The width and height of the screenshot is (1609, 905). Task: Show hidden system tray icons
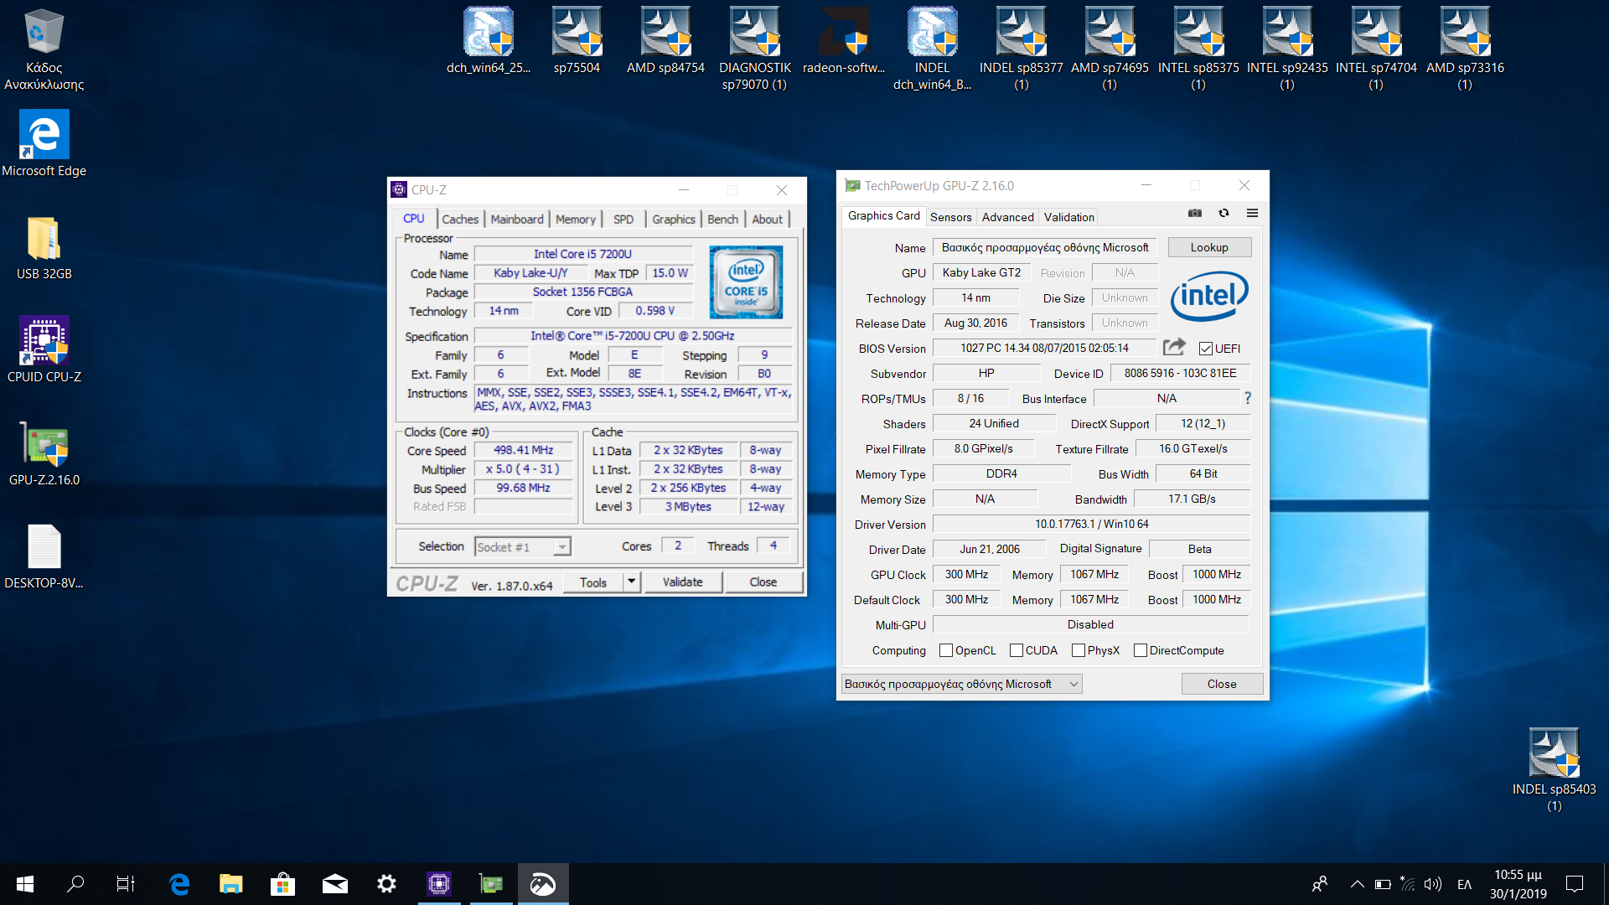tap(1357, 884)
